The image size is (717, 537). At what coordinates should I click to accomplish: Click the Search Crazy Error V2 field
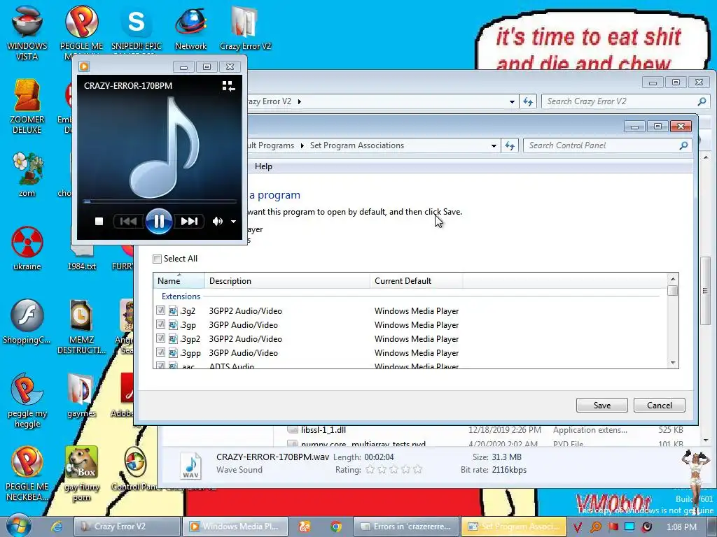(x=625, y=101)
